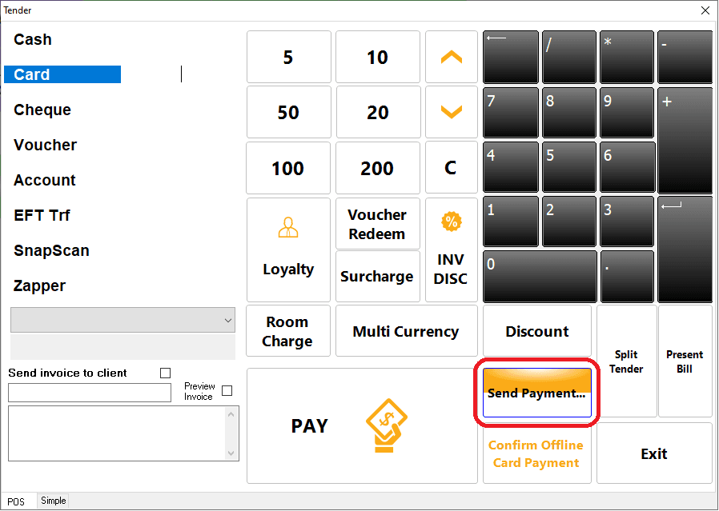Click the client email input field
719x511 pixels.
[x=90, y=393]
